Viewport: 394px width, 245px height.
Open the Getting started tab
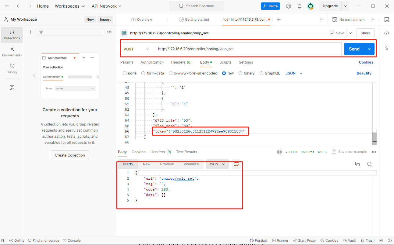coord(194,19)
